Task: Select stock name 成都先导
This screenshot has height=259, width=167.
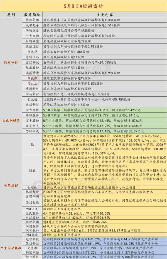Action: [32, 25]
